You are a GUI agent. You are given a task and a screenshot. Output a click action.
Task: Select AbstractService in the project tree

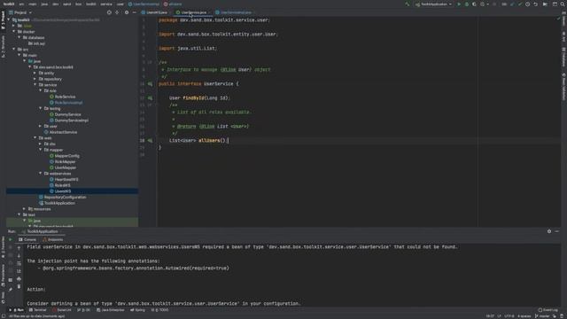[63, 132]
